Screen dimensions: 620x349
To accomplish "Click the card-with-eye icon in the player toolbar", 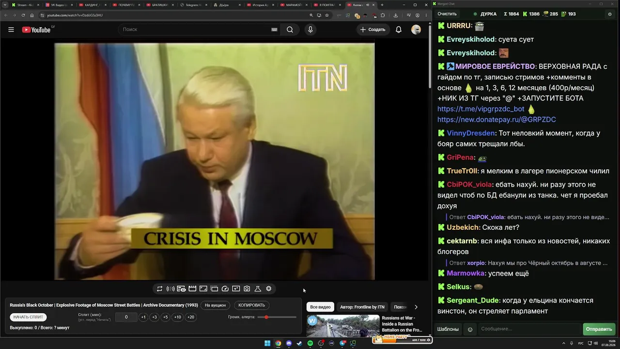I will tap(181, 289).
